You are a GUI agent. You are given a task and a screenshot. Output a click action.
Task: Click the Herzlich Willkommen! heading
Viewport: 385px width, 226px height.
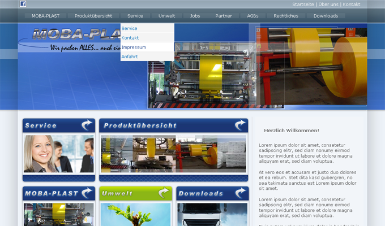292,131
